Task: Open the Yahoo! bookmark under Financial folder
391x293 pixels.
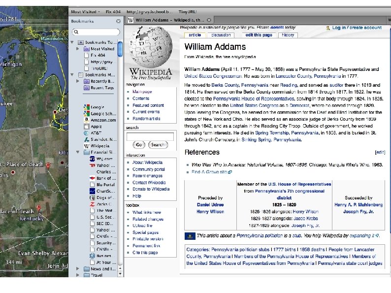Action: point(102,165)
